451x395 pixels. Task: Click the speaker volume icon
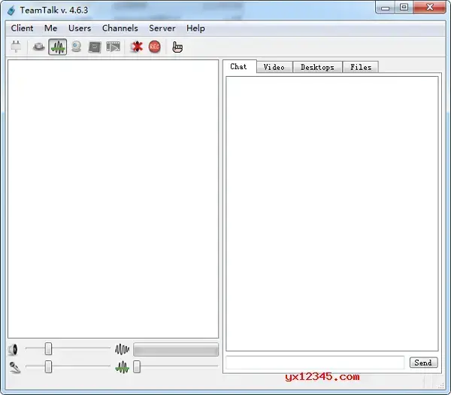coord(14,349)
